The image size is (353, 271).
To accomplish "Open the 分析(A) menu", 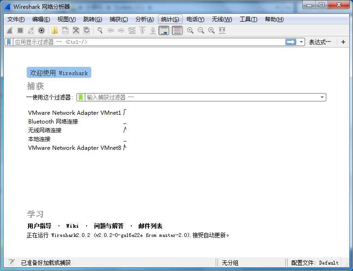I will pos(144,19).
